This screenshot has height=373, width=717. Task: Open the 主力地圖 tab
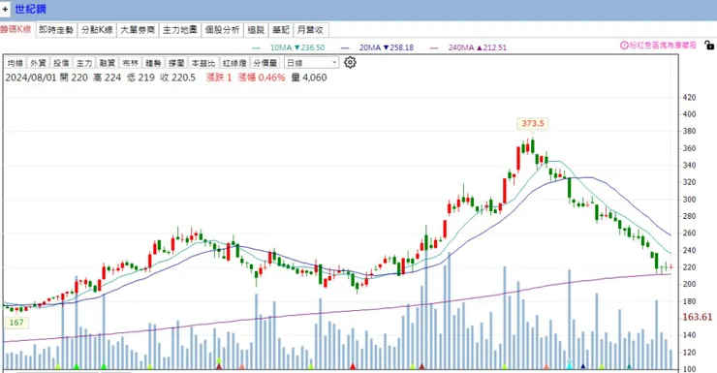click(x=179, y=30)
